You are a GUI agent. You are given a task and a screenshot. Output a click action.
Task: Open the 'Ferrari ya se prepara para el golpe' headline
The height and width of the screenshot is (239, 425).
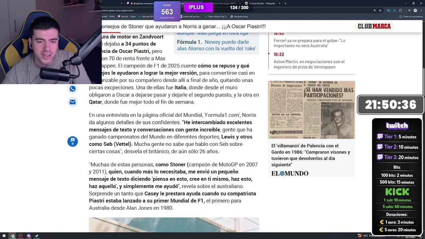(309, 43)
